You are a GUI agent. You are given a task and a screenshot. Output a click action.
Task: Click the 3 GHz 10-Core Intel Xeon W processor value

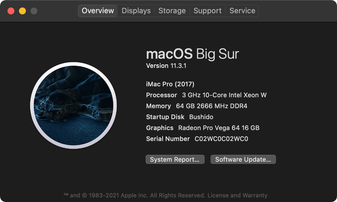click(224, 95)
